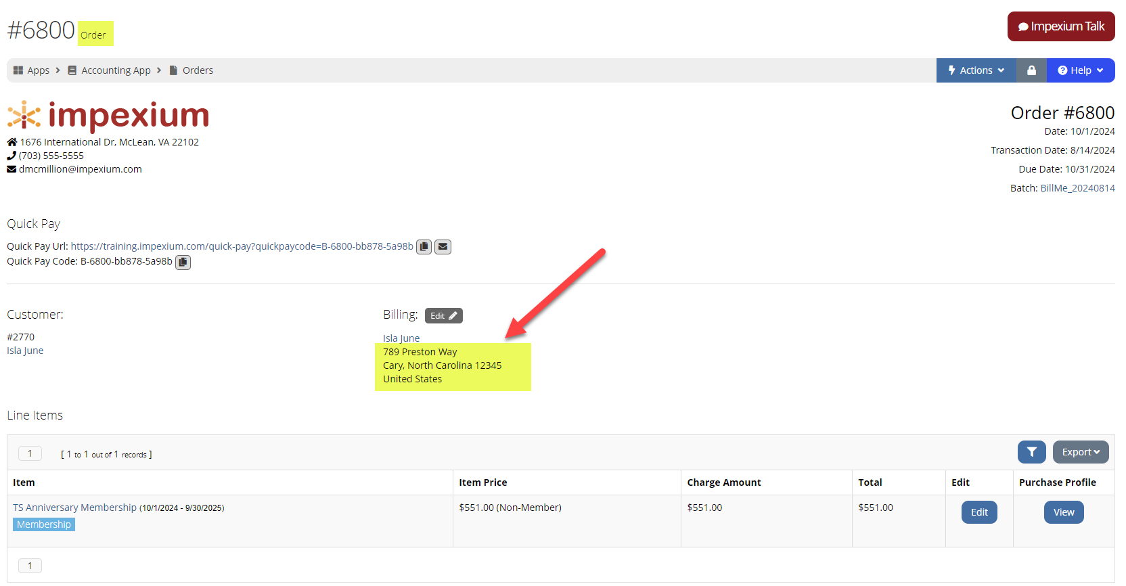Open the Impexium Talk chat button
Viewport: 1126px width, 586px height.
tap(1060, 26)
